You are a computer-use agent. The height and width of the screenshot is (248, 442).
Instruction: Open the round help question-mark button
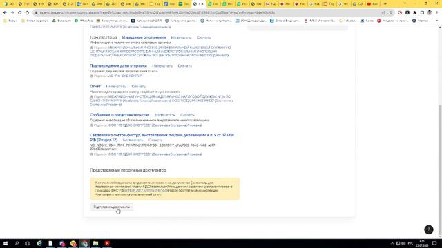429,229
